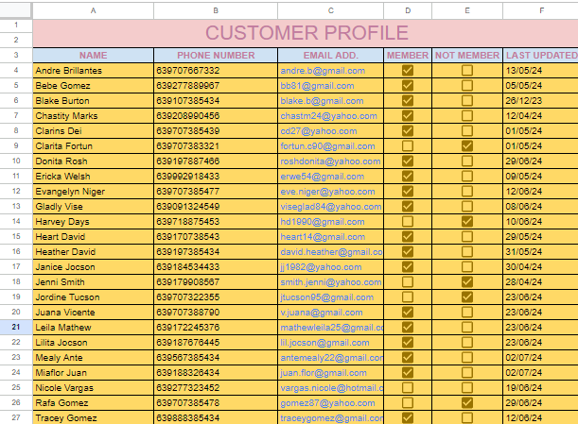The image size is (578, 424).
Task: Select the Donita Rosh name cell
Action: (x=94, y=161)
